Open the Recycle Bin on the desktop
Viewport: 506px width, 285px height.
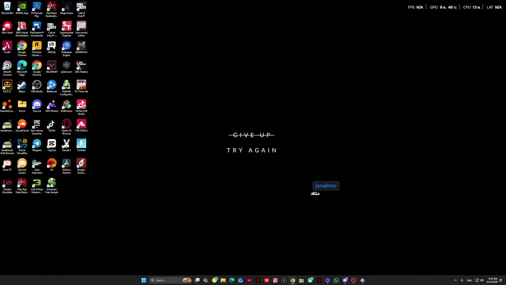(7, 9)
